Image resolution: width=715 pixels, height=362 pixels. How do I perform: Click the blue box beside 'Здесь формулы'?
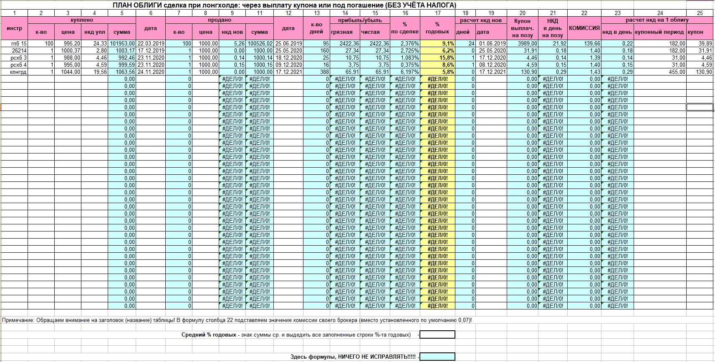click(x=437, y=357)
